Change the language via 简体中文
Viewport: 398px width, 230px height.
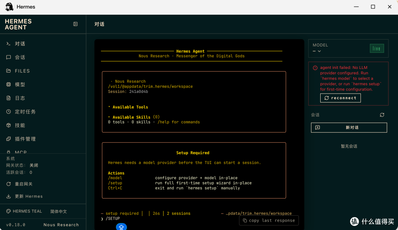[58, 212]
